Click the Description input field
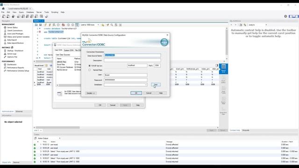The image size is (299, 168). 132,60
